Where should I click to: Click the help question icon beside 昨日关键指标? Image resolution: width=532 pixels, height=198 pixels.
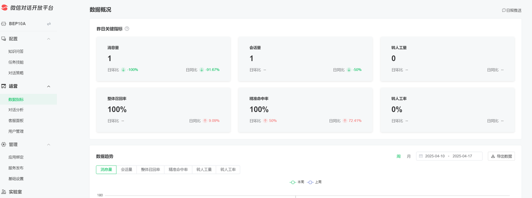pyautogui.click(x=127, y=29)
